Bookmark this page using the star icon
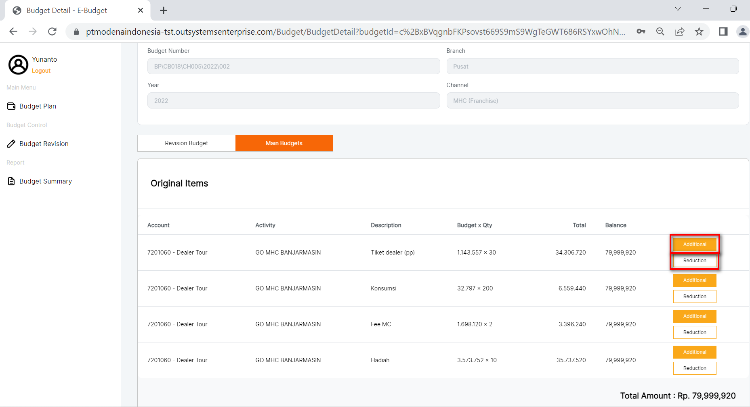This screenshot has height=407, width=750. pyautogui.click(x=699, y=31)
